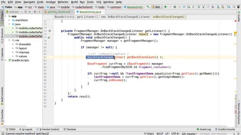Viewport: 241px width, 135px height.
Task: Collapse the app module tree node
Action: pos(6,16)
